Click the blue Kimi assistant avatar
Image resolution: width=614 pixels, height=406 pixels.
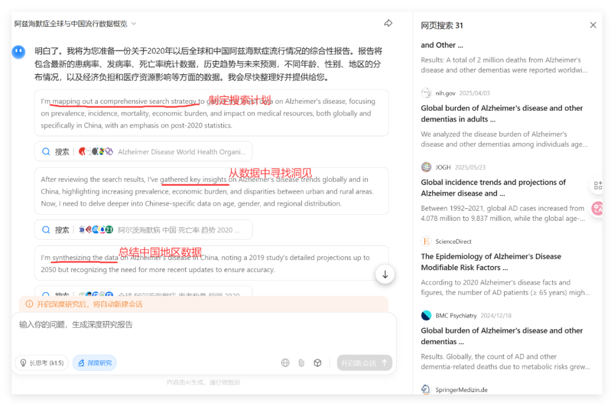click(x=18, y=52)
